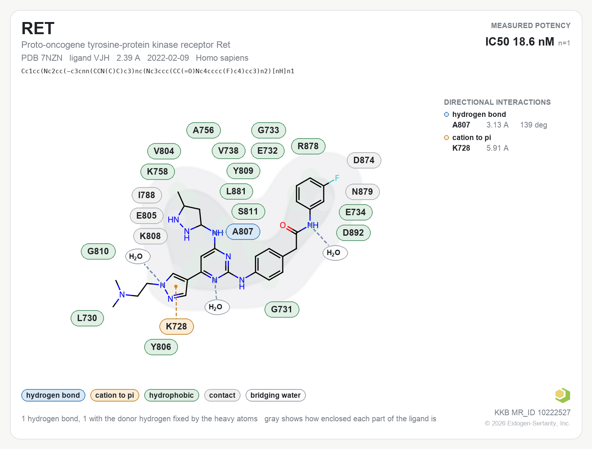
Task: Click the hydrophobic legend pill
Action: click(x=172, y=395)
